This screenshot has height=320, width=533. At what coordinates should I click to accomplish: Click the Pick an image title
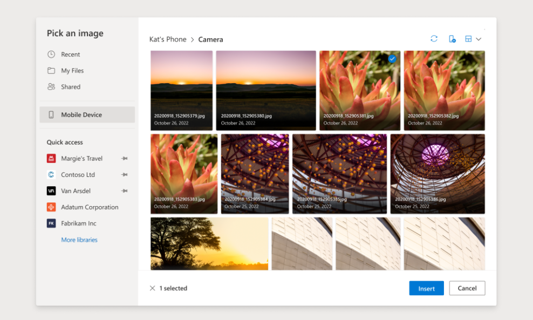pyautogui.click(x=75, y=33)
